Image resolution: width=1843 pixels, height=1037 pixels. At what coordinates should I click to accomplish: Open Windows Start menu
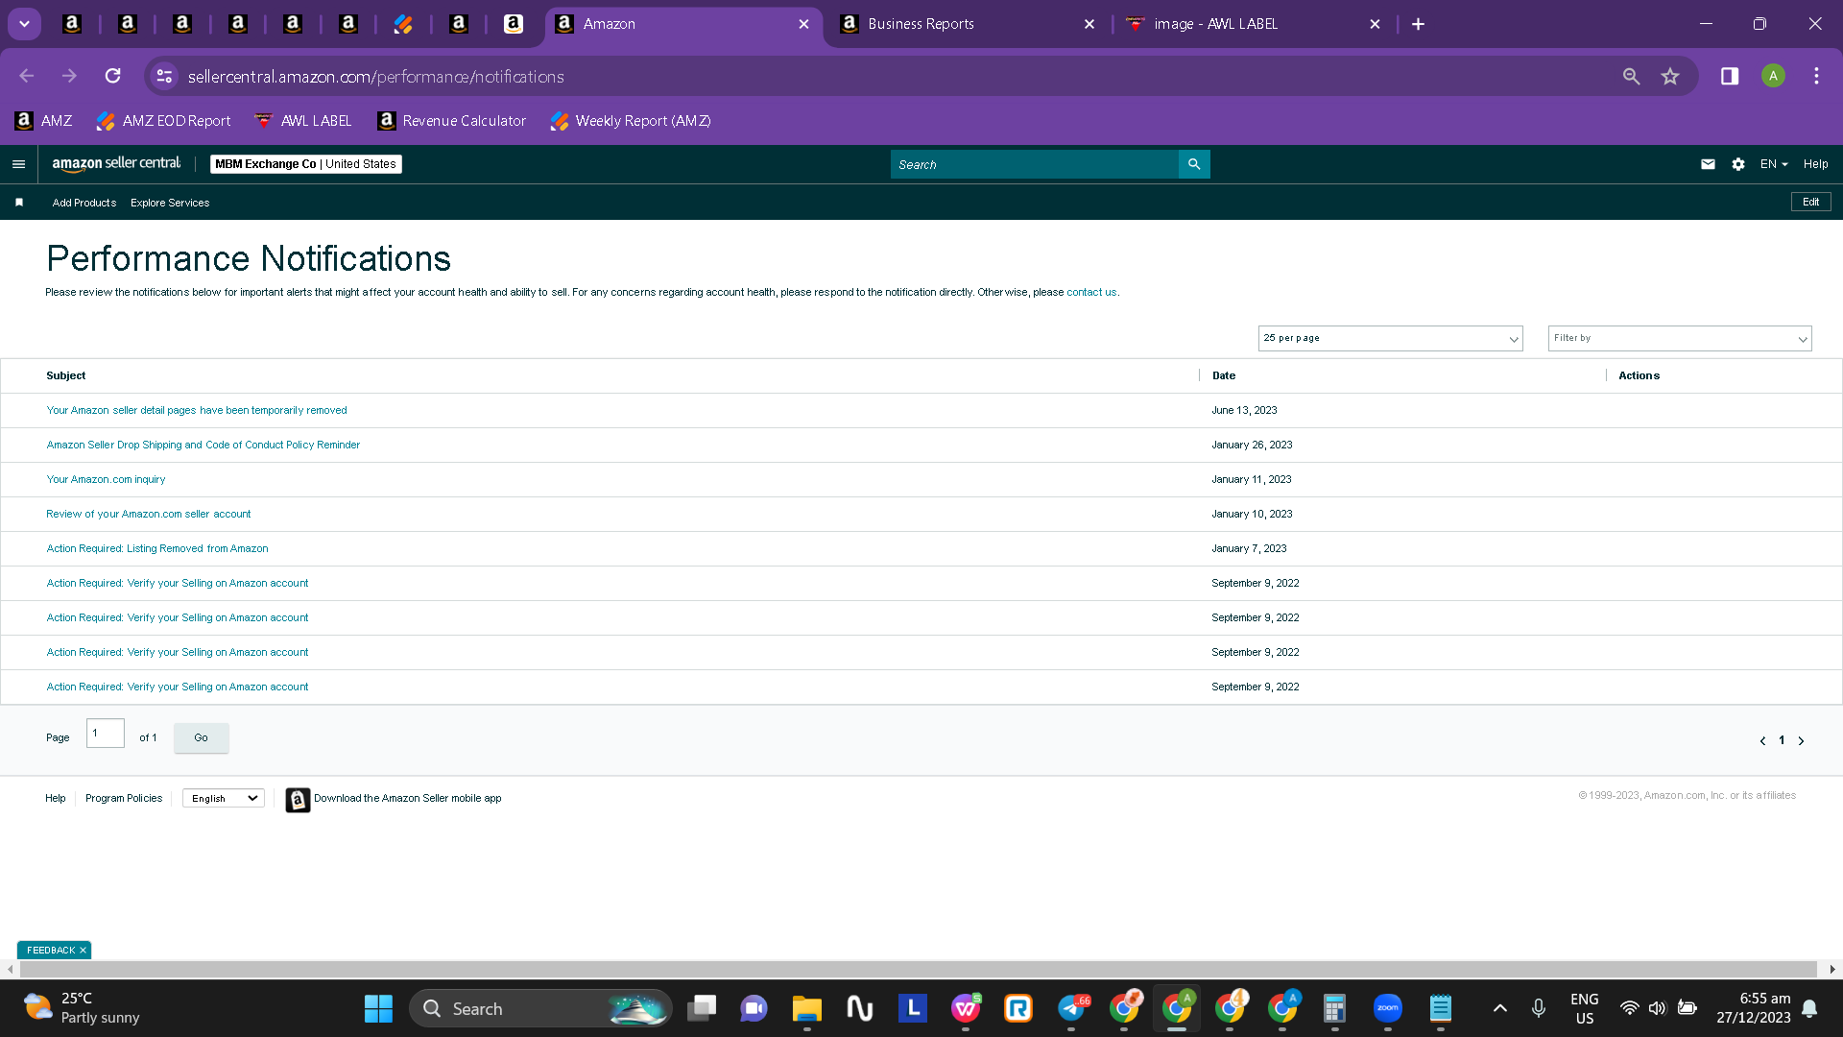[378, 1008]
